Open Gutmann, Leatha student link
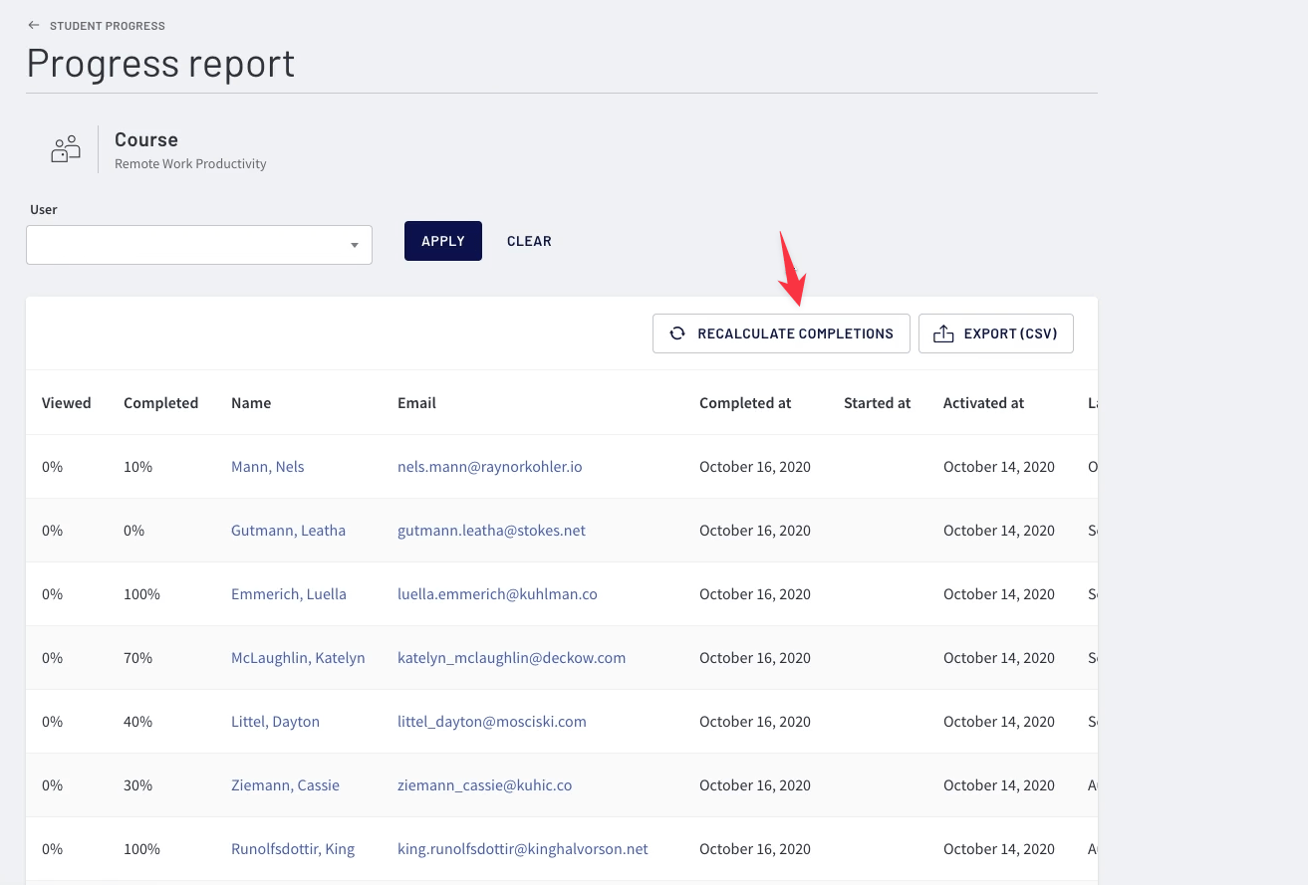This screenshot has width=1308, height=885. 288,531
